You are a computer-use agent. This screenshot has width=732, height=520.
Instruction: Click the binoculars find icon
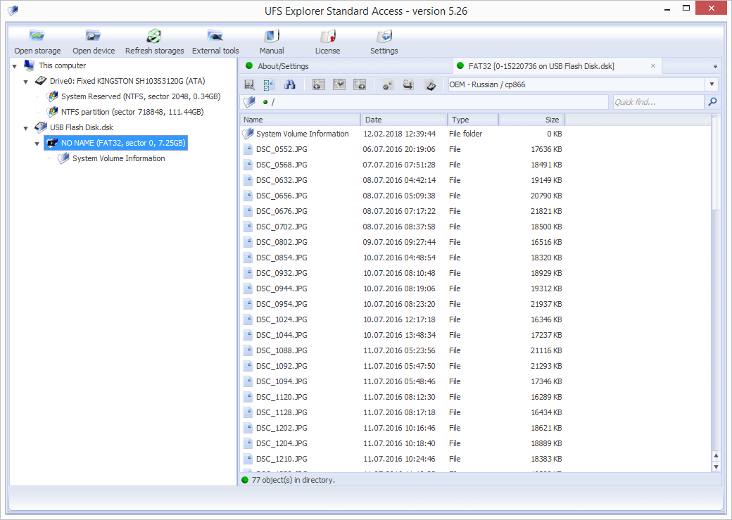pyautogui.click(x=289, y=85)
